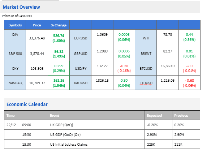
Task: Click EURUSD change 0.0006 (0.06%)
Action: click(x=124, y=37)
